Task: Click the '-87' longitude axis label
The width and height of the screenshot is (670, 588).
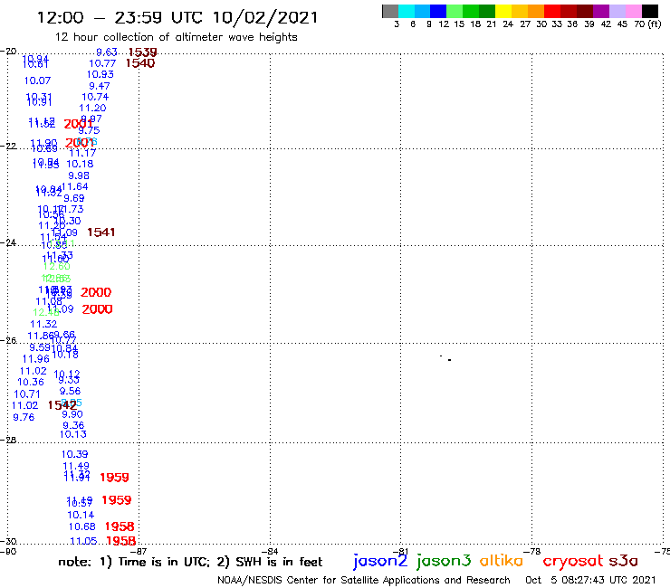Action: (x=139, y=552)
